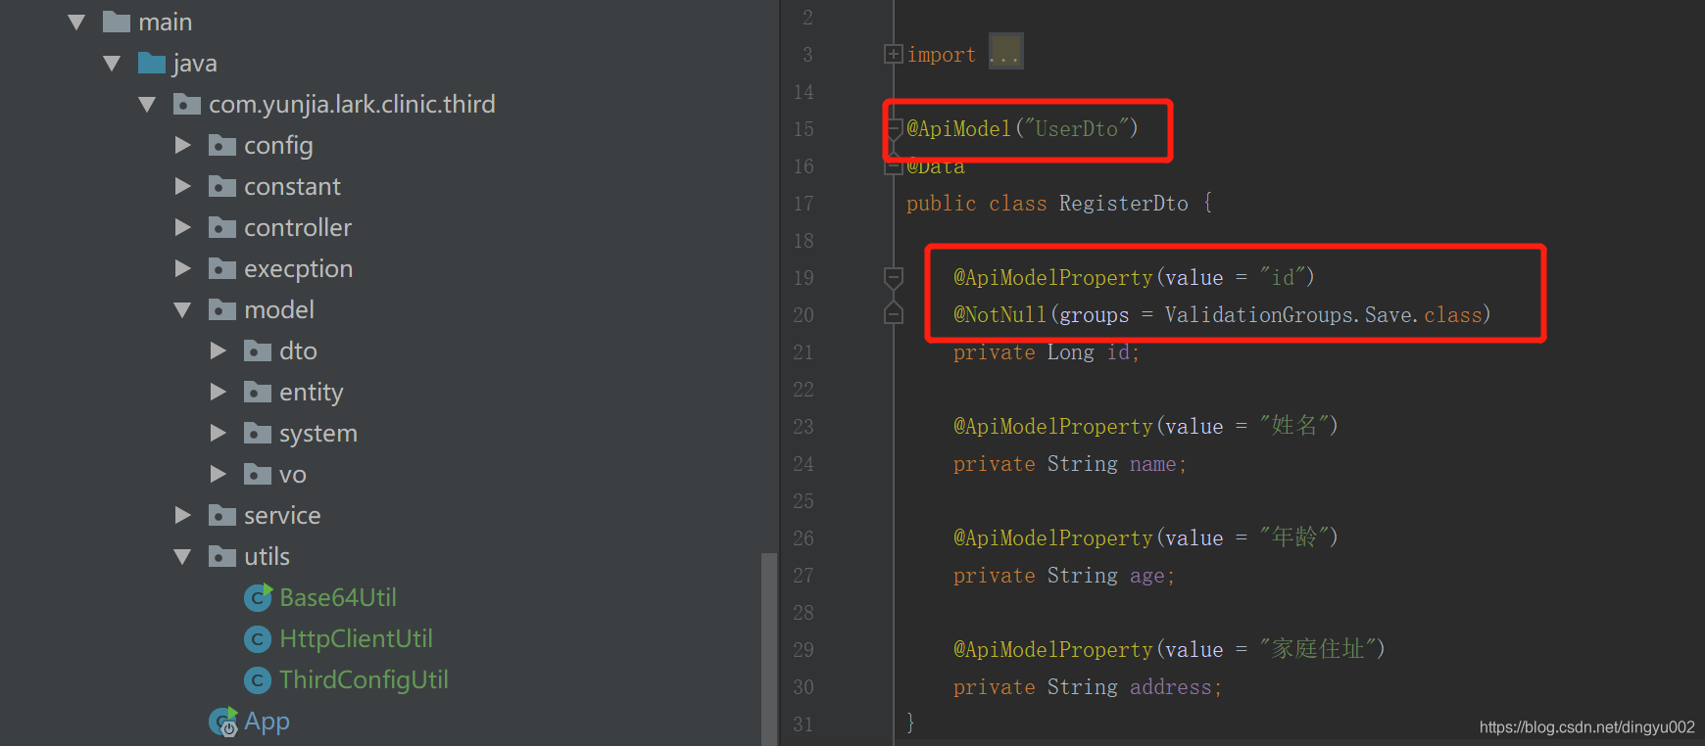The image size is (1705, 746).
Task: Click the RegisterDto class name
Action: point(1123,204)
